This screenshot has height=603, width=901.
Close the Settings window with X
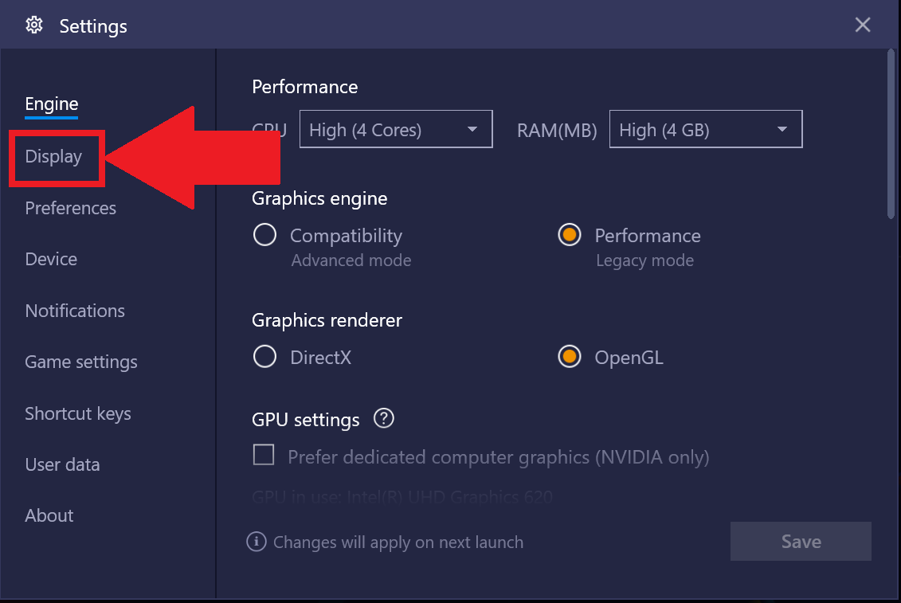[862, 25]
